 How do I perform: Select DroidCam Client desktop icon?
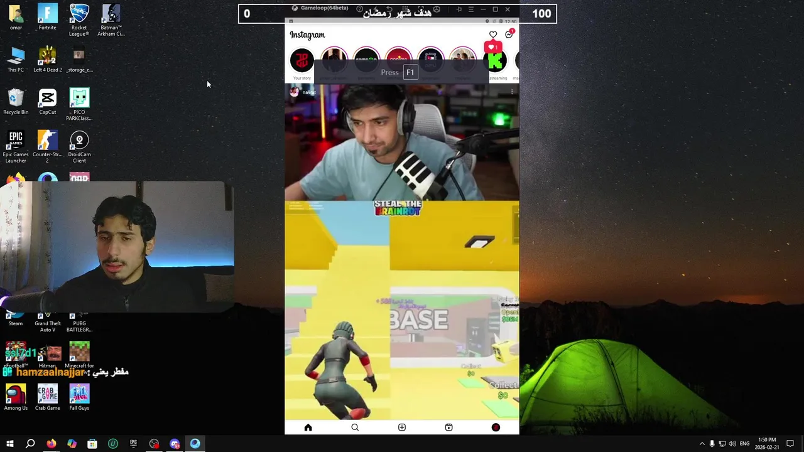pos(79,147)
